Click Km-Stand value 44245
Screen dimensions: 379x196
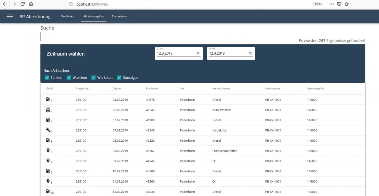(150, 161)
